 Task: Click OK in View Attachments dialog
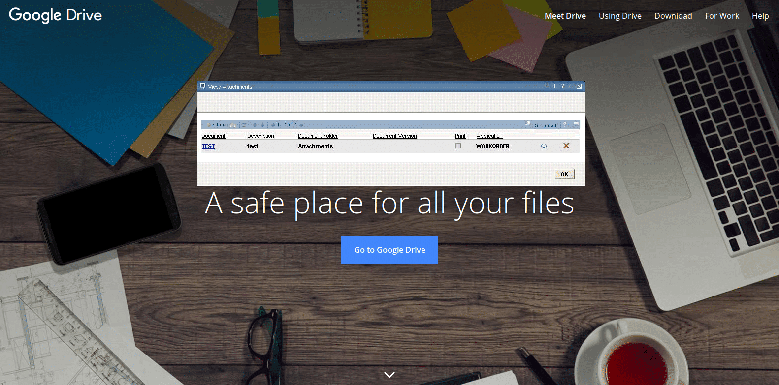tap(564, 174)
